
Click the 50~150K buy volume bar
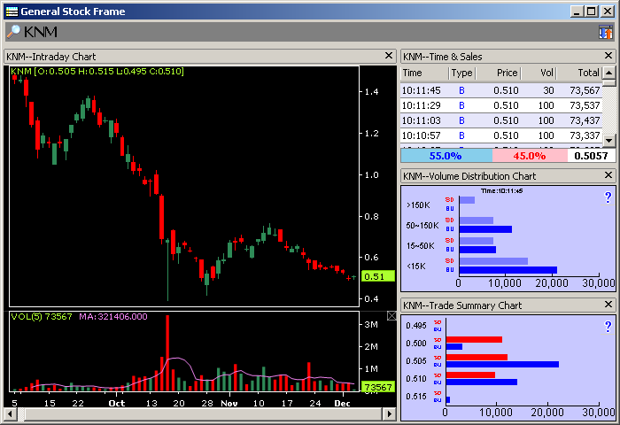(485, 229)
